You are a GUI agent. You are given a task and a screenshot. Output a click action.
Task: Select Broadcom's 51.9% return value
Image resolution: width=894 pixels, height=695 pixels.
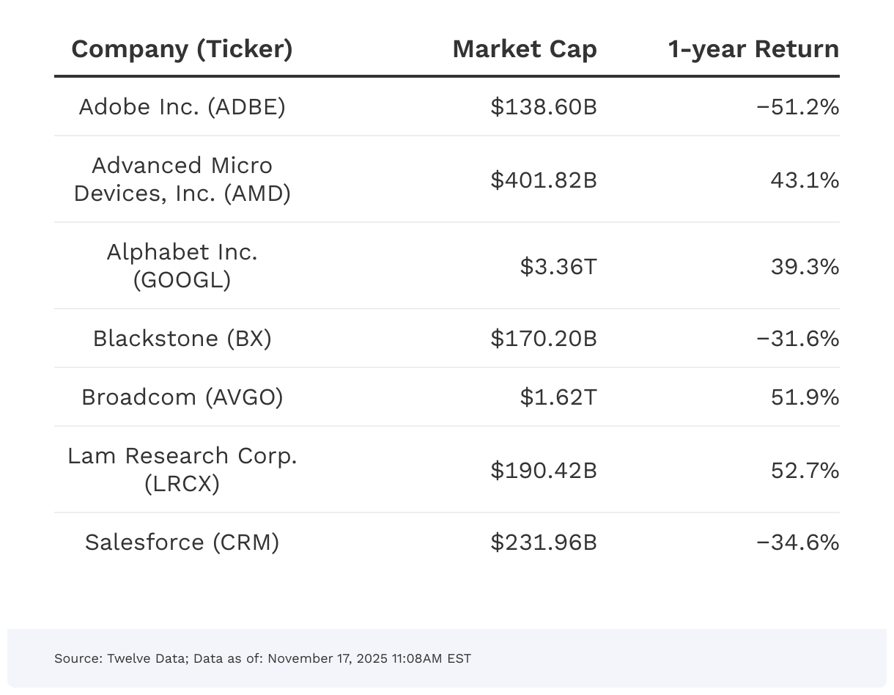pyautogui.click(x=805, y=397)
